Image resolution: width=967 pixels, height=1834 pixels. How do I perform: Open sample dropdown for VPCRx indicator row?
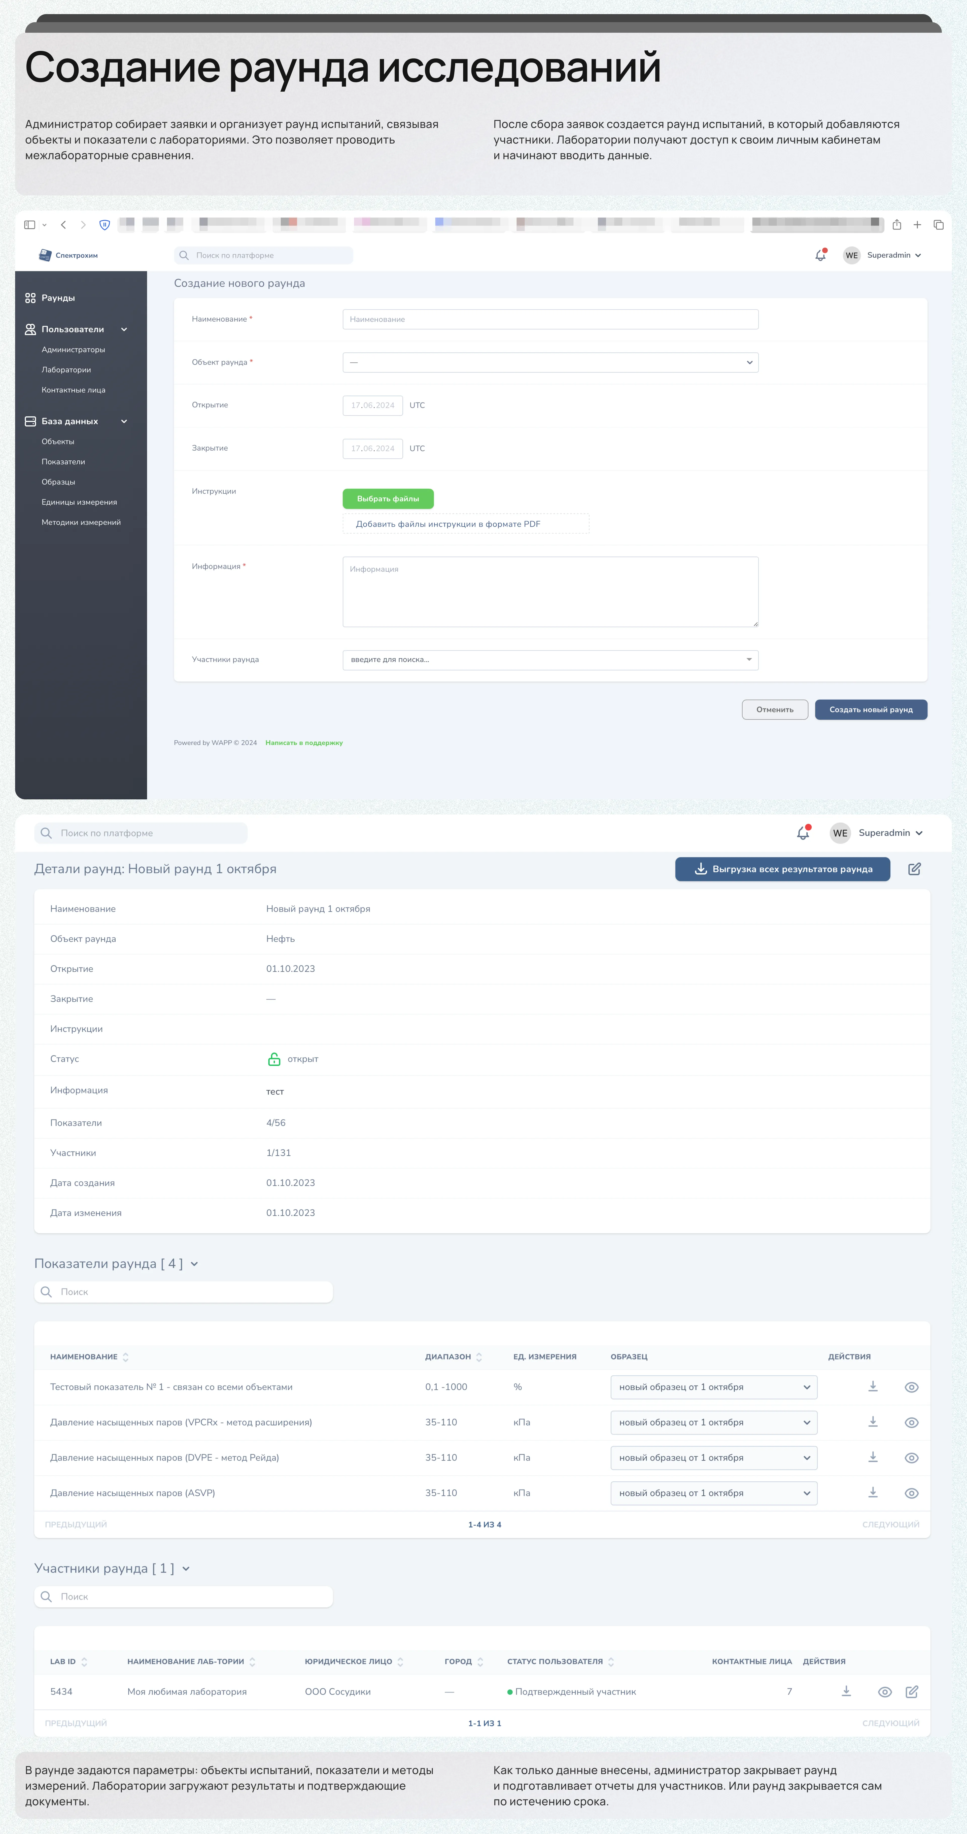tap(713, 1422)
